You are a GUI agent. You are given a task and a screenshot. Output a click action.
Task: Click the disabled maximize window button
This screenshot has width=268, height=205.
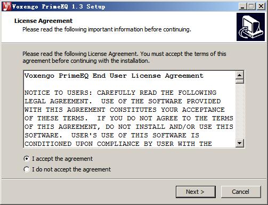[x=251, y=6]
